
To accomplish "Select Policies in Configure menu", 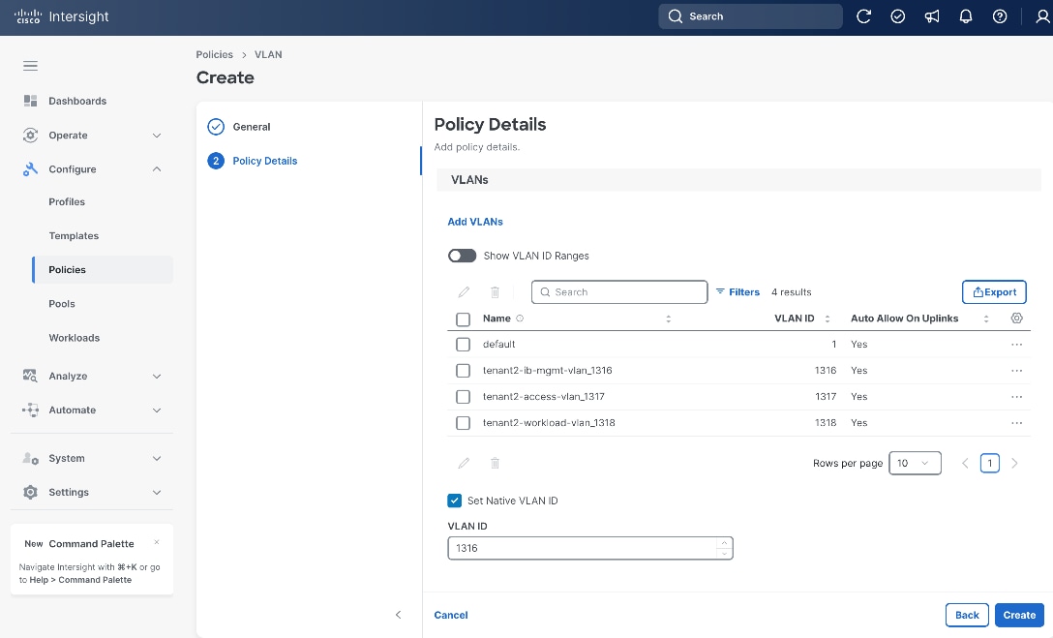I will pyautogui.click(x=102, y=270).
